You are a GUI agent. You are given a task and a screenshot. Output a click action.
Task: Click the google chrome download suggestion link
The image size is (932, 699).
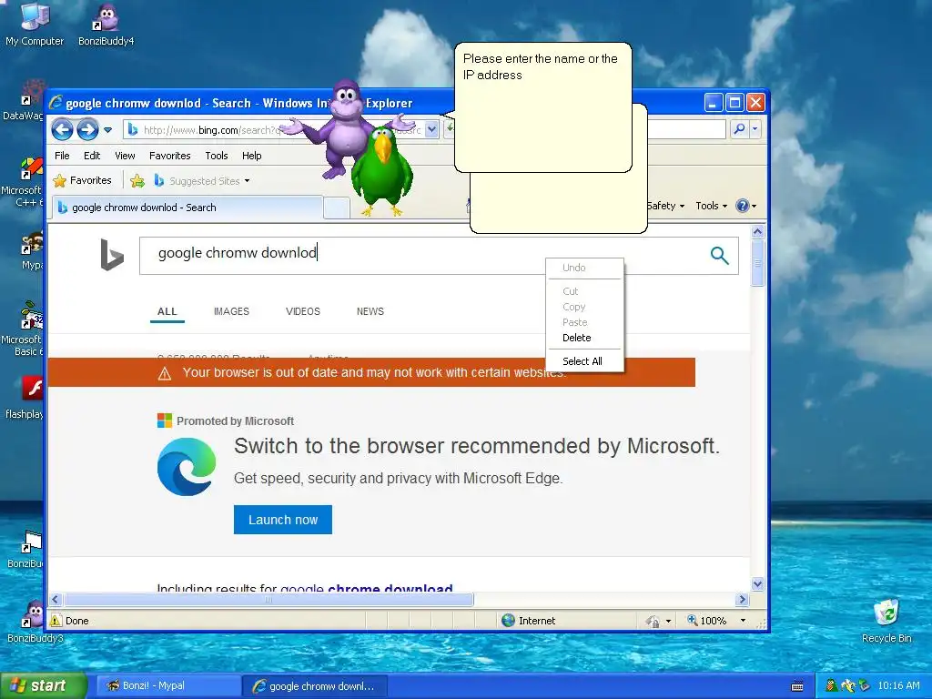tap(366, 587)
